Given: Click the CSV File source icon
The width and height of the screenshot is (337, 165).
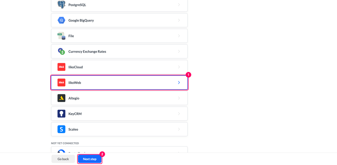Looking at the screenshot, I should tap(61, 36).
